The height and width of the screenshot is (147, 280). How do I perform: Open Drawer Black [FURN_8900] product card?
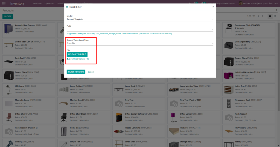click(28, 76)
